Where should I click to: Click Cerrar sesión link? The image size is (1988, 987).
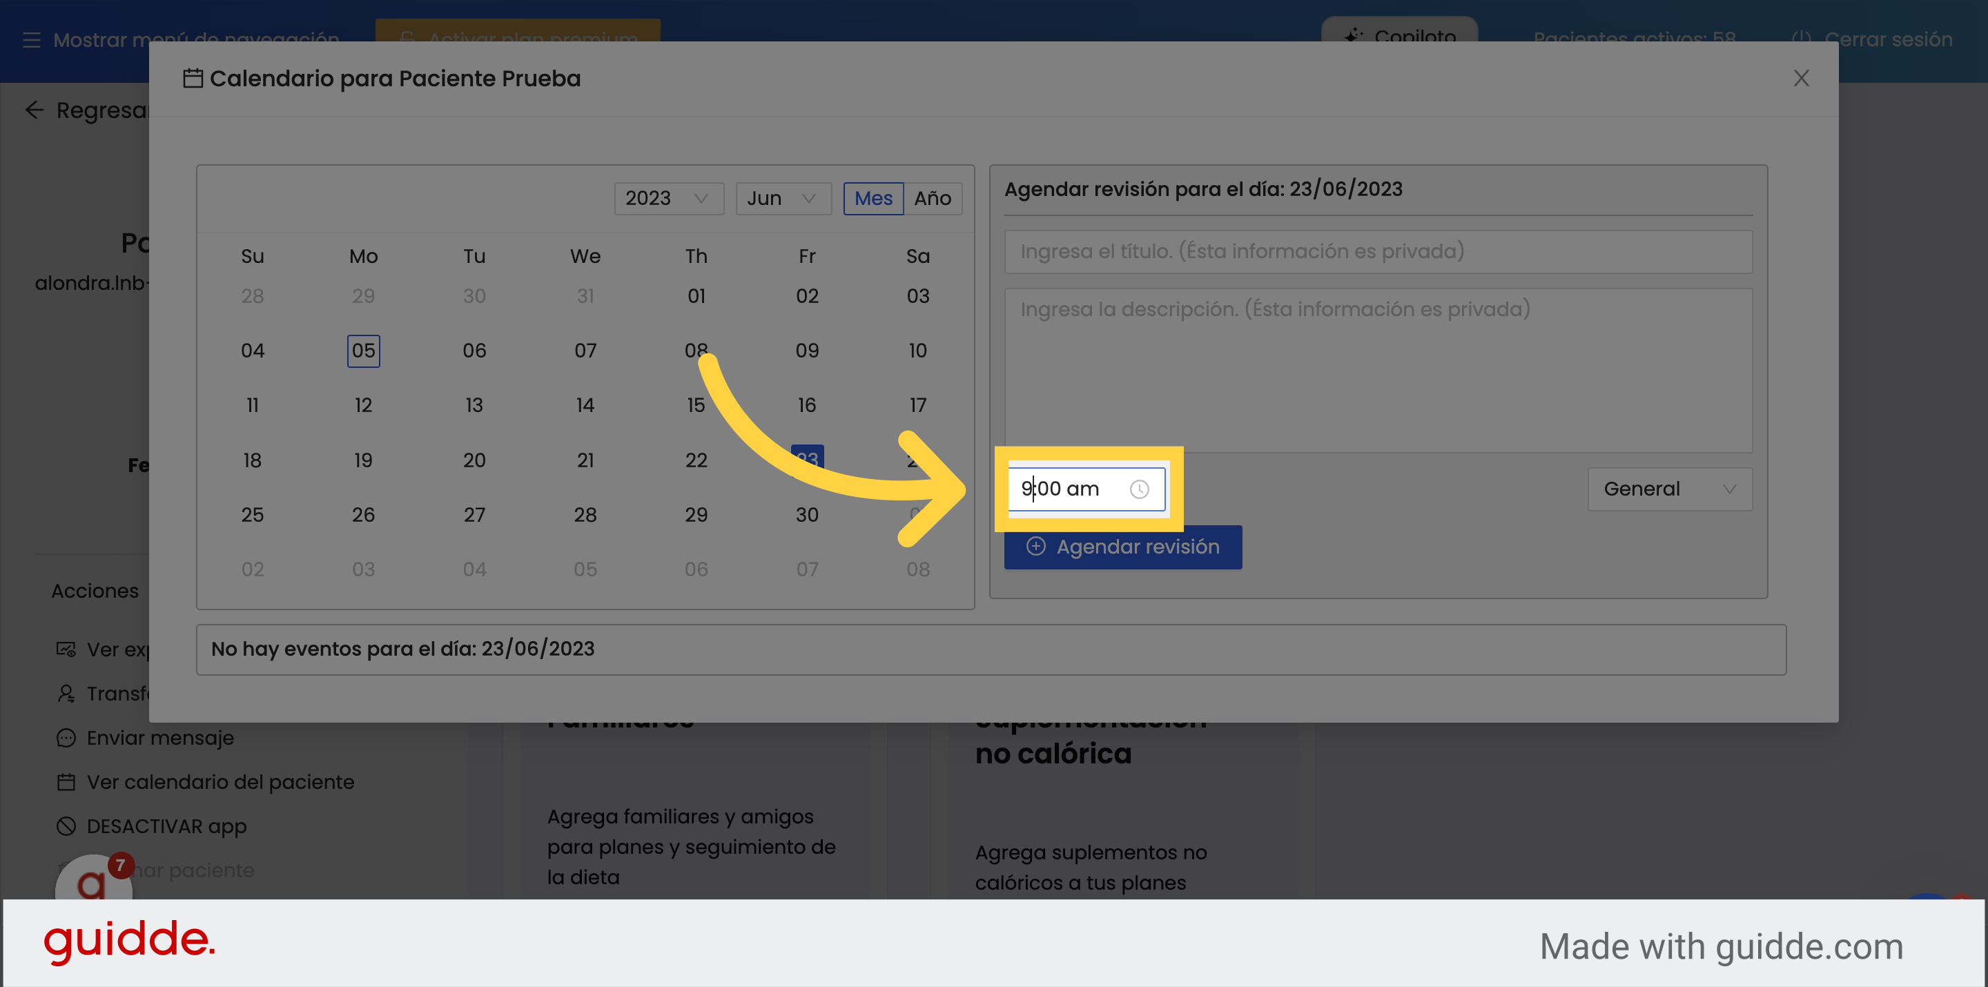coord(1888,40)
